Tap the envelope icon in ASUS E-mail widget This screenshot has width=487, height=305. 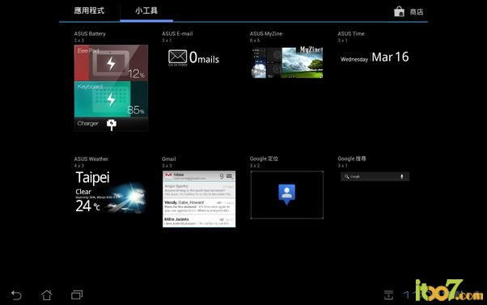[x=178, y=57]
